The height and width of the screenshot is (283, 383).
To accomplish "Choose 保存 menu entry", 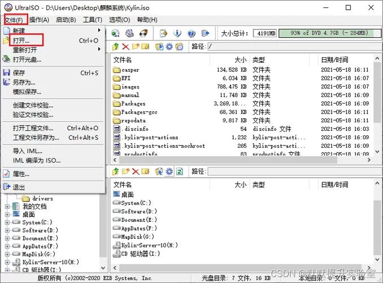I will [53, 73].
